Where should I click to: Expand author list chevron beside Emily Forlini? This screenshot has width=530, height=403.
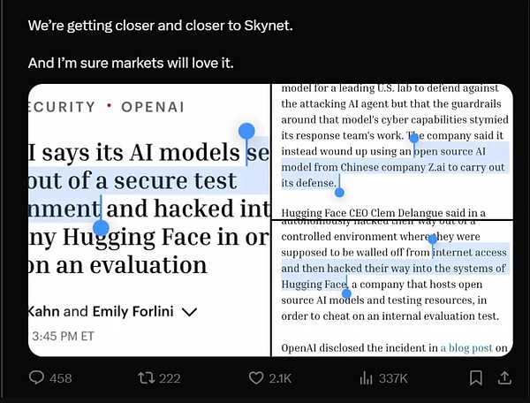[189, 312]
